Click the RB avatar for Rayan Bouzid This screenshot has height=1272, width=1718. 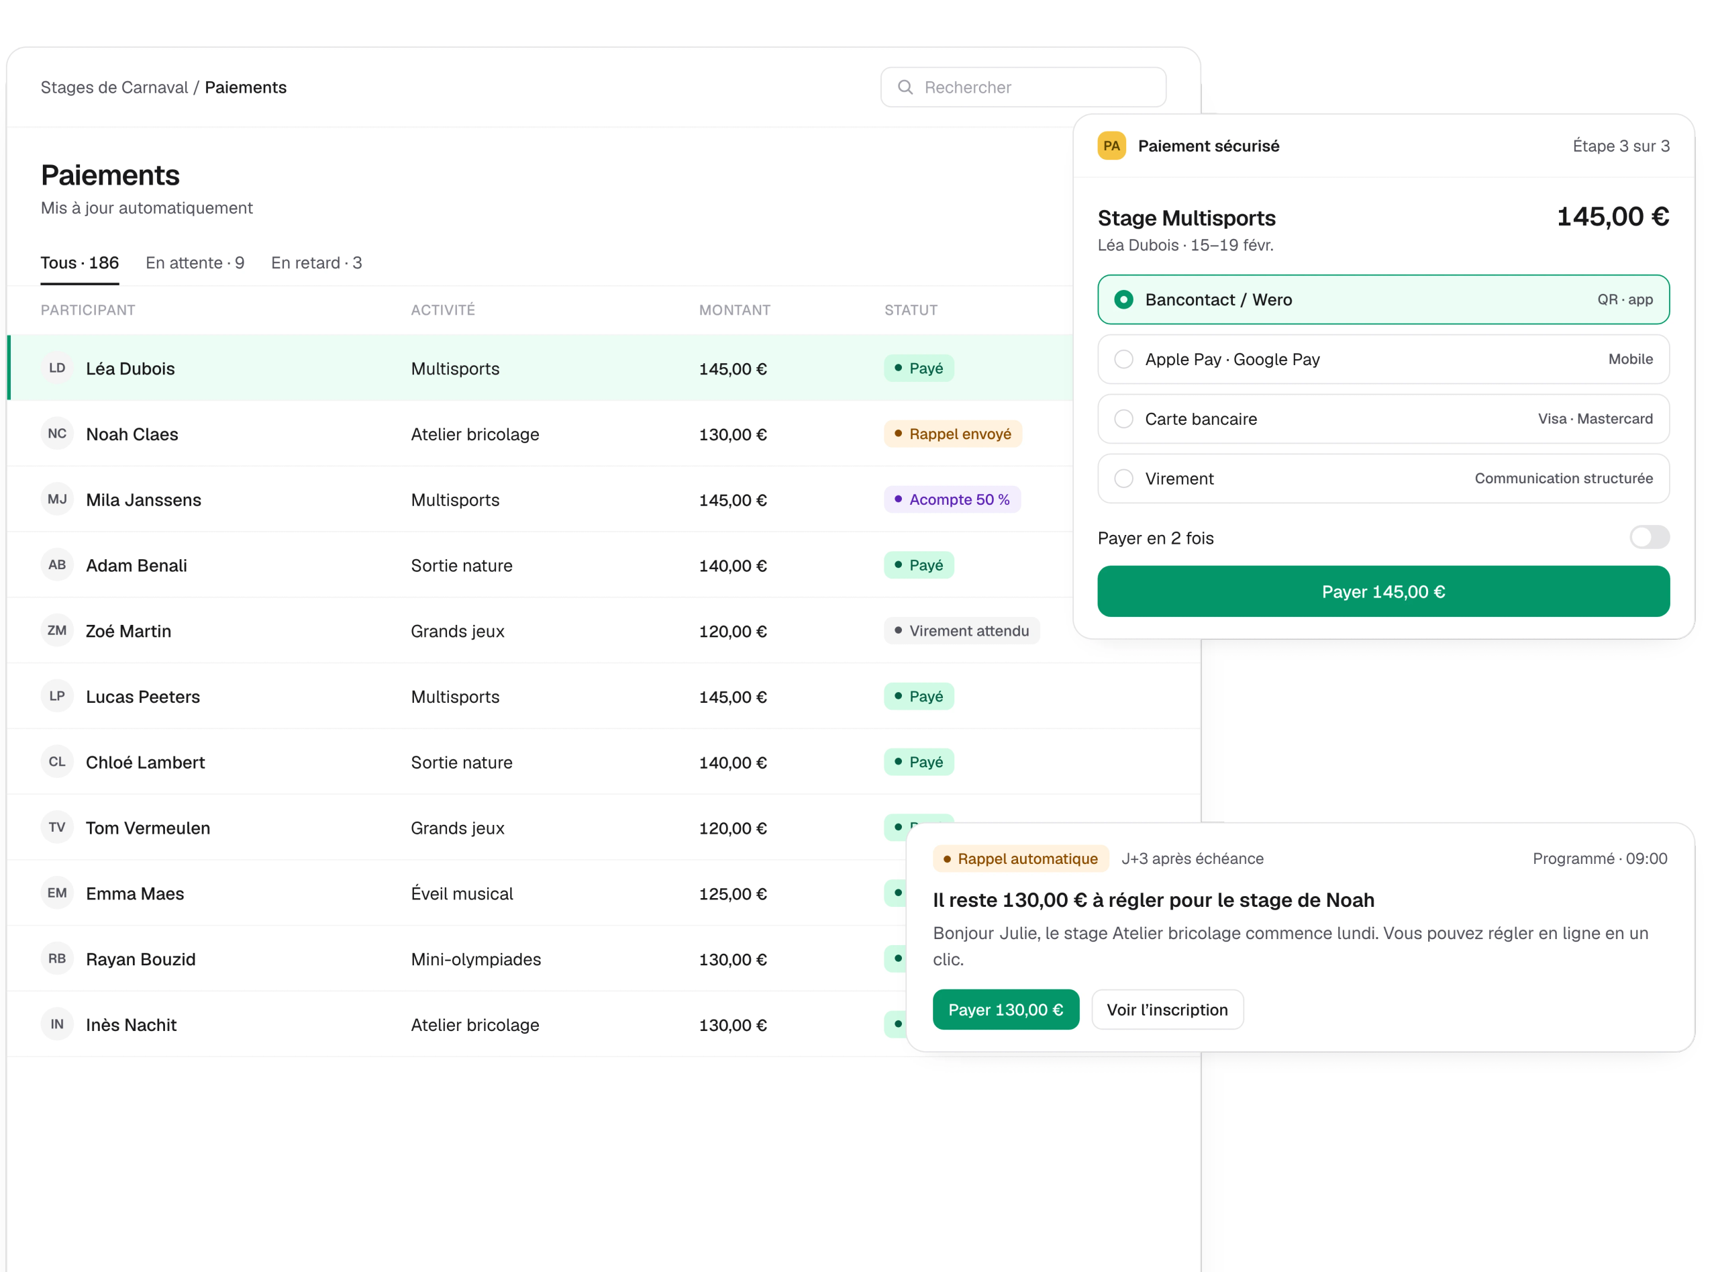point(57,959)
